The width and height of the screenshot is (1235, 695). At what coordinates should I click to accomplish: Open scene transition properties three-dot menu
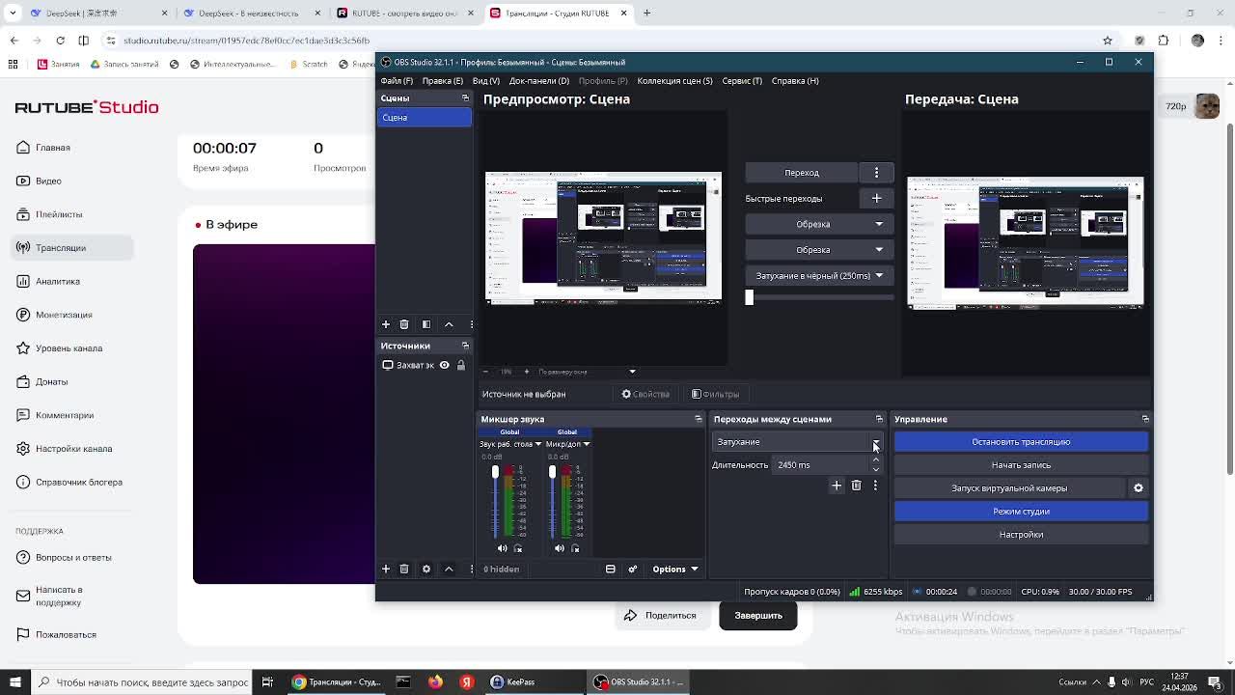[x=875, y=486]
